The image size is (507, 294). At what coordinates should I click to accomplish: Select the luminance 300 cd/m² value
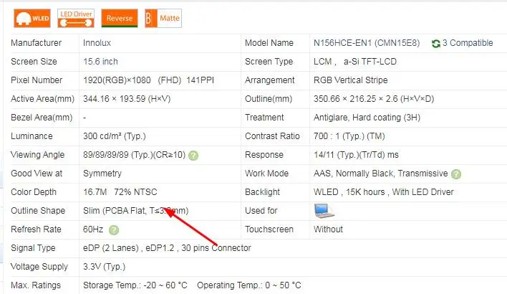115,136
